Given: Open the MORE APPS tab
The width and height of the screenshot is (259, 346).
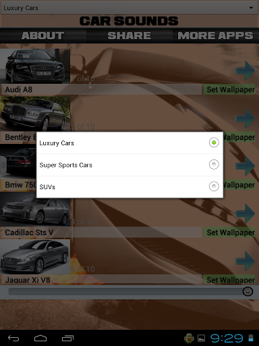Looking at the screenshot, I should (x=216, y=36).
